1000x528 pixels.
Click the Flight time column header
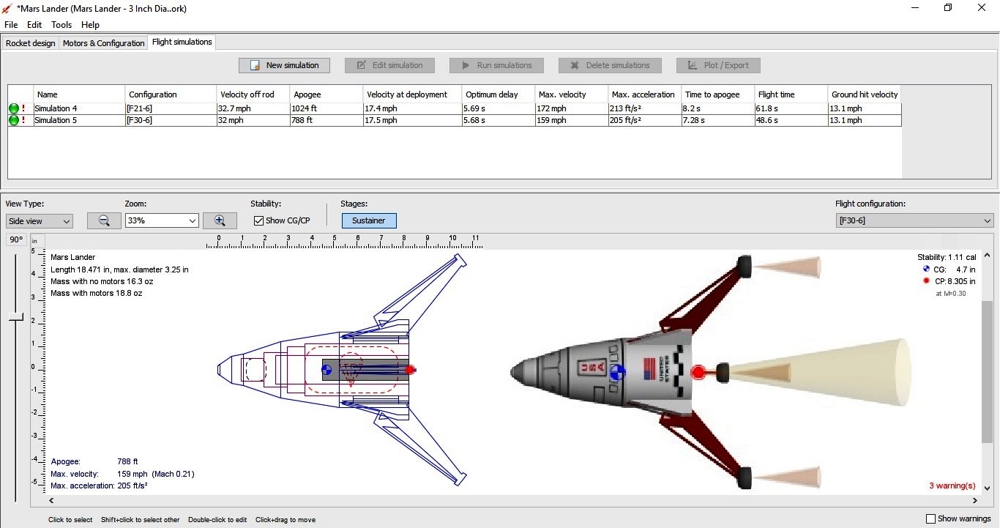point(791,94)
